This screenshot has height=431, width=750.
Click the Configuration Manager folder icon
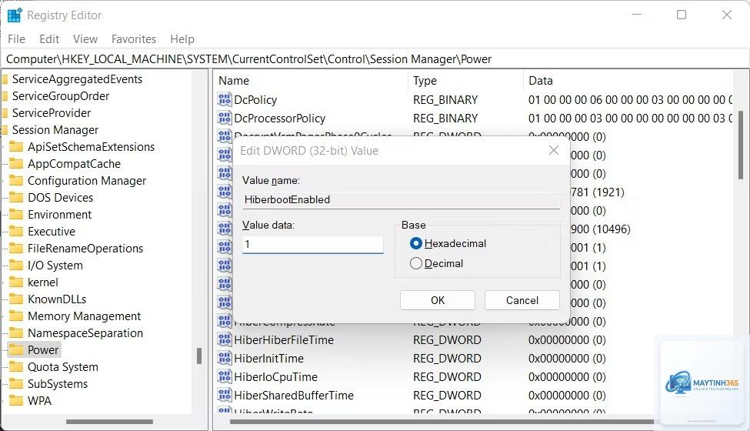[16, 180]
